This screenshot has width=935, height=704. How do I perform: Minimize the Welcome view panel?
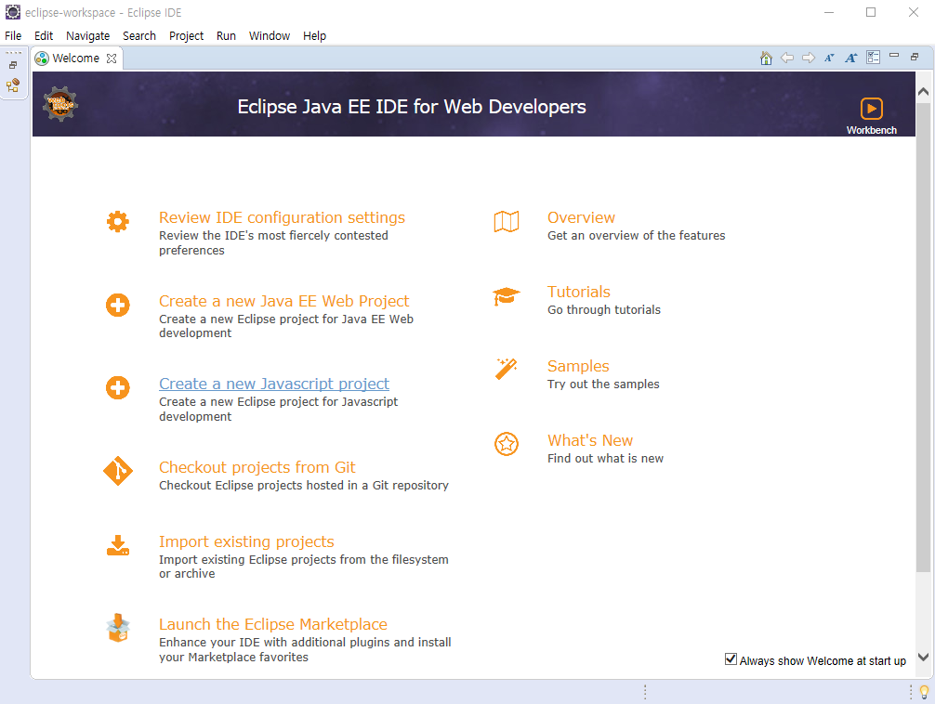[x=894, y=56]
